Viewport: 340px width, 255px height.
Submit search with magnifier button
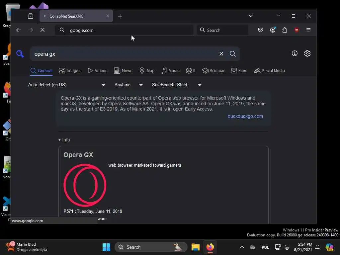(x=233, y=54)
